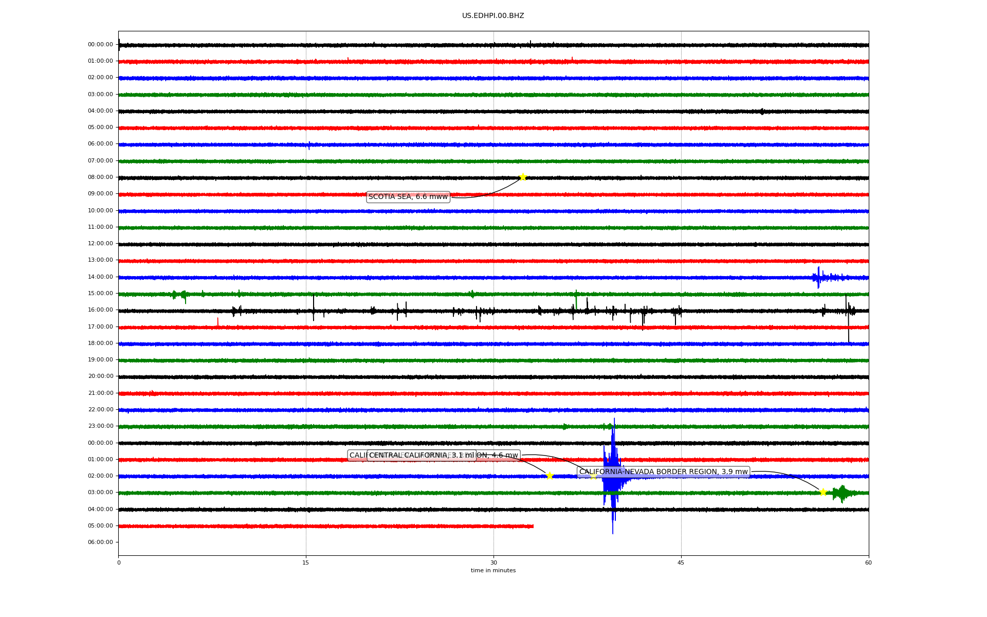Click the 15:00:00 time label

(x=100, y=294)
